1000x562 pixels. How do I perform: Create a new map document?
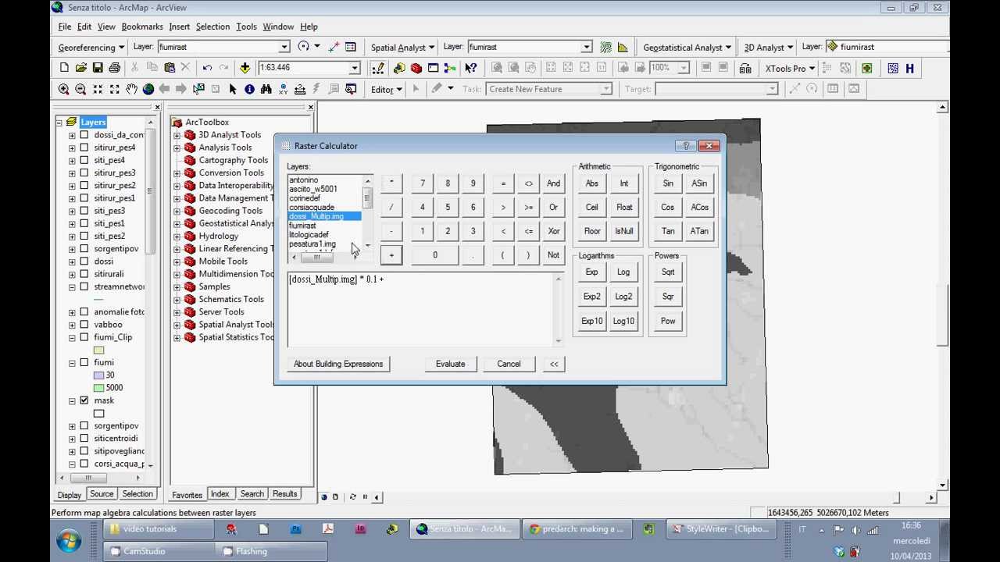coord(64,68)
